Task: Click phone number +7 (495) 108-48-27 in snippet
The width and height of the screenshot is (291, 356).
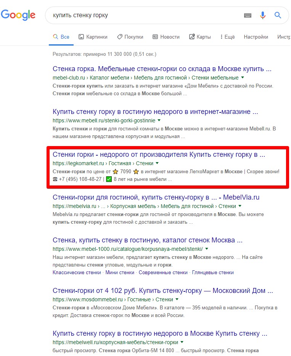Action: click(80, 179)
